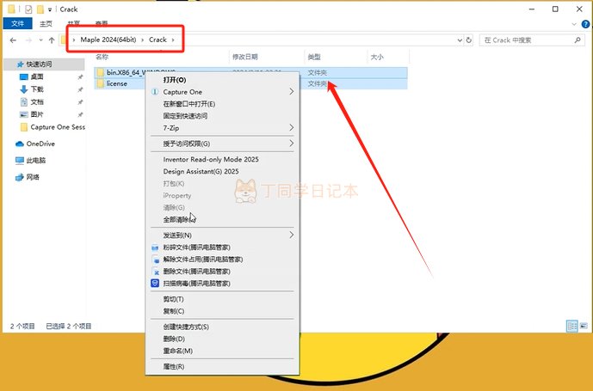Click the Back navigation arrow
The image size is (593, 391).
pyautogui.click(x=13, y=40)
